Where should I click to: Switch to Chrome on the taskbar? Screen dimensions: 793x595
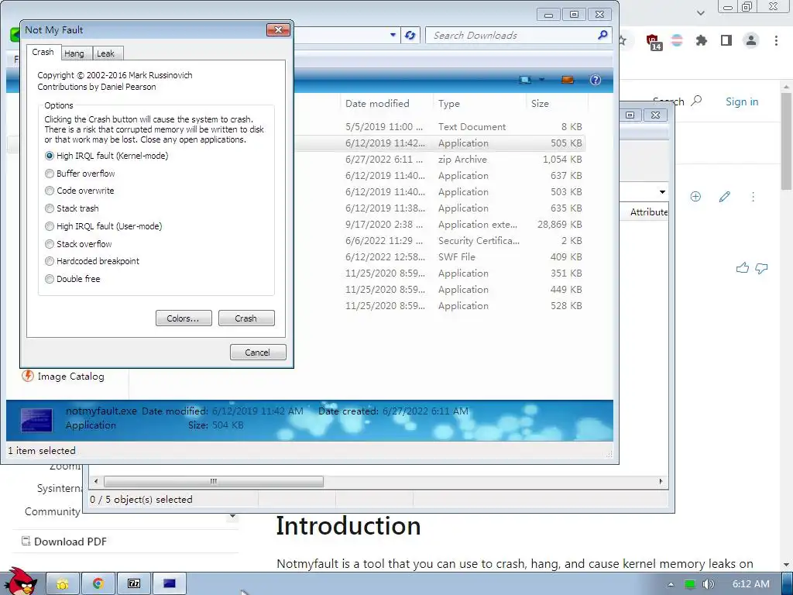[x=98, y=584]
